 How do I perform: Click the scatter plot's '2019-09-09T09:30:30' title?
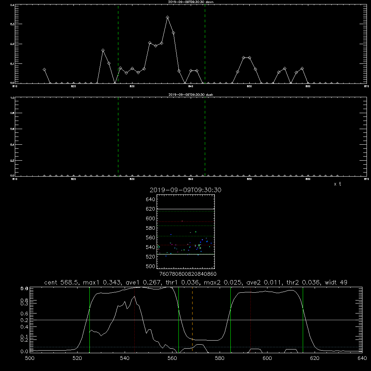click(x=185, y=190)
